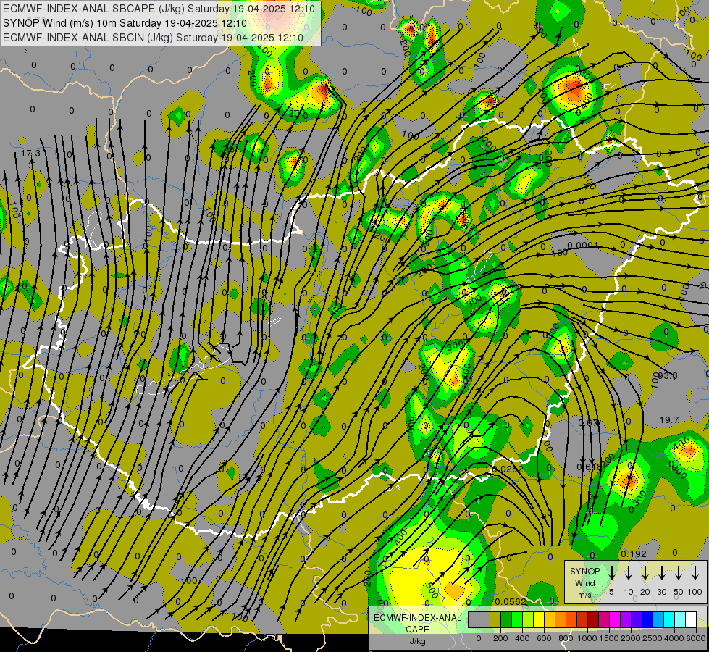The image size is (709, 652).
Task: Click the 'SYNOP Wind m/s' legend label
Action: [x=584, y=582]
